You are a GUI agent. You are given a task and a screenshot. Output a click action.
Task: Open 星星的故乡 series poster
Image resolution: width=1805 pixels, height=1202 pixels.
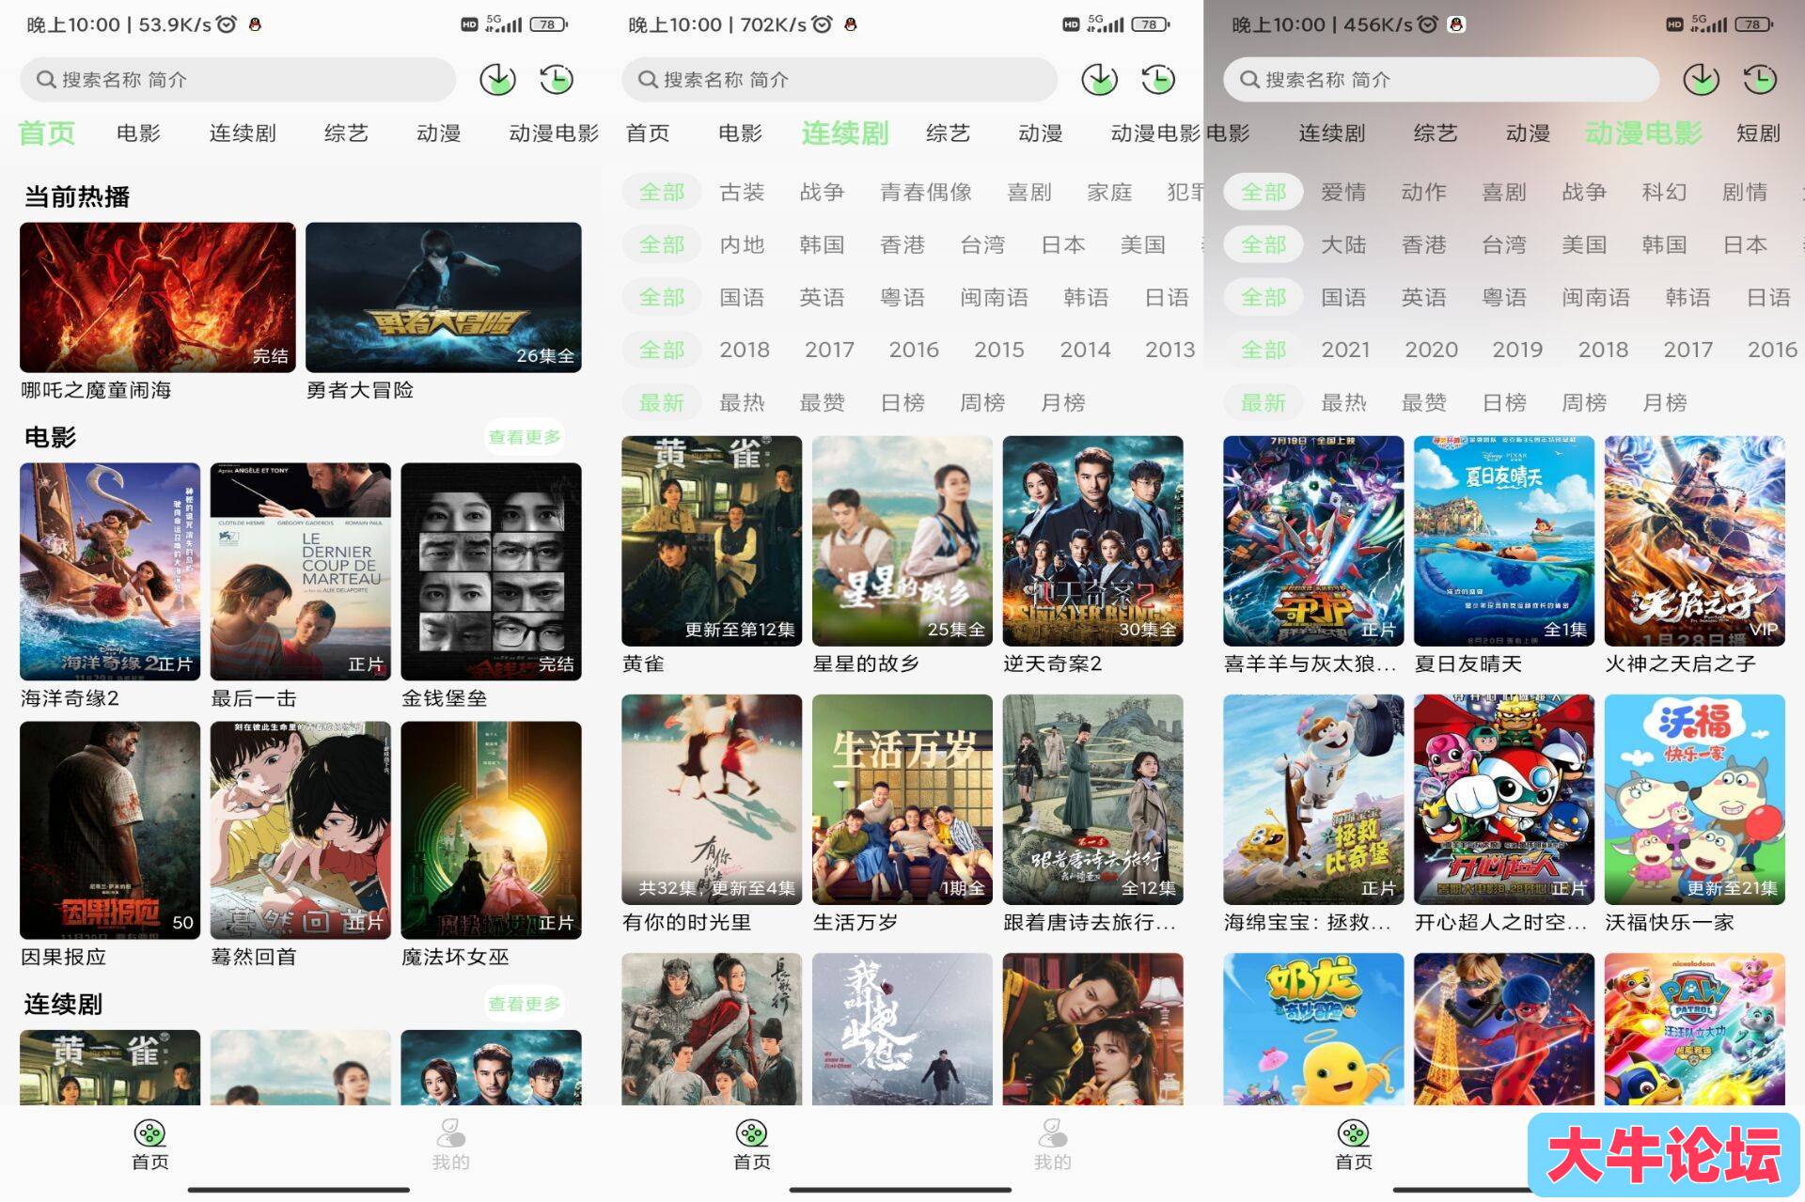[902, 540]
